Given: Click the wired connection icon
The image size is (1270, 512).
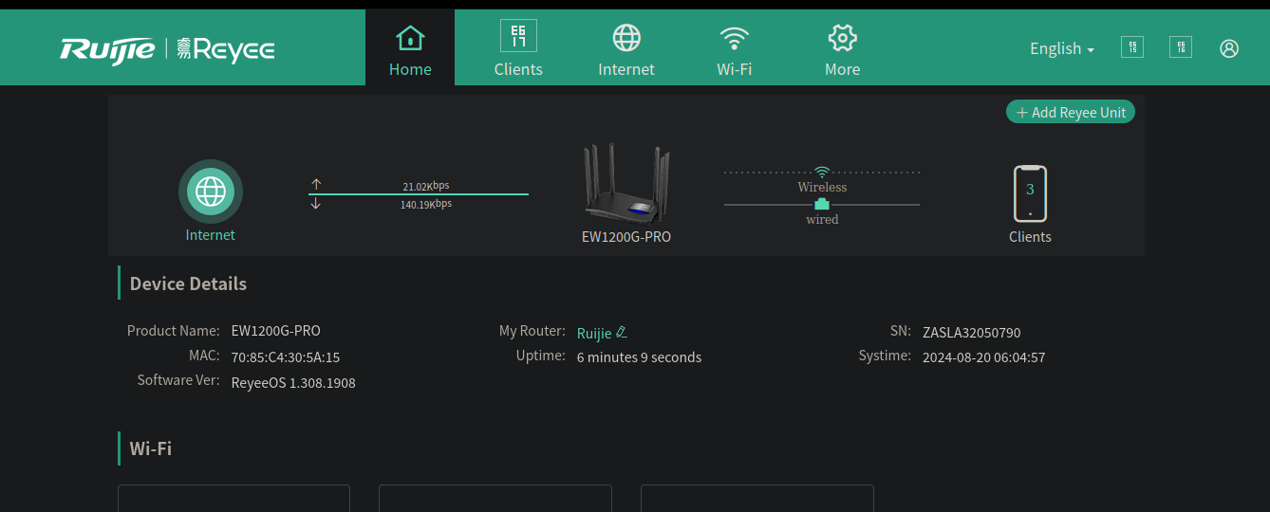Looking at the screenshot, I should (822, 204).
